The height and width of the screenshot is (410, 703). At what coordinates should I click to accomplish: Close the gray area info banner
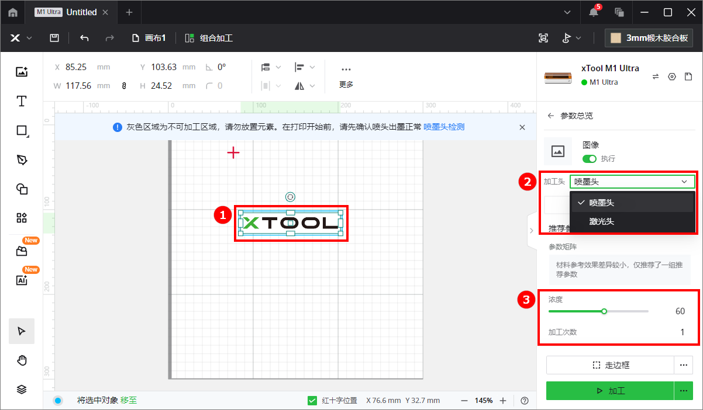522,127
